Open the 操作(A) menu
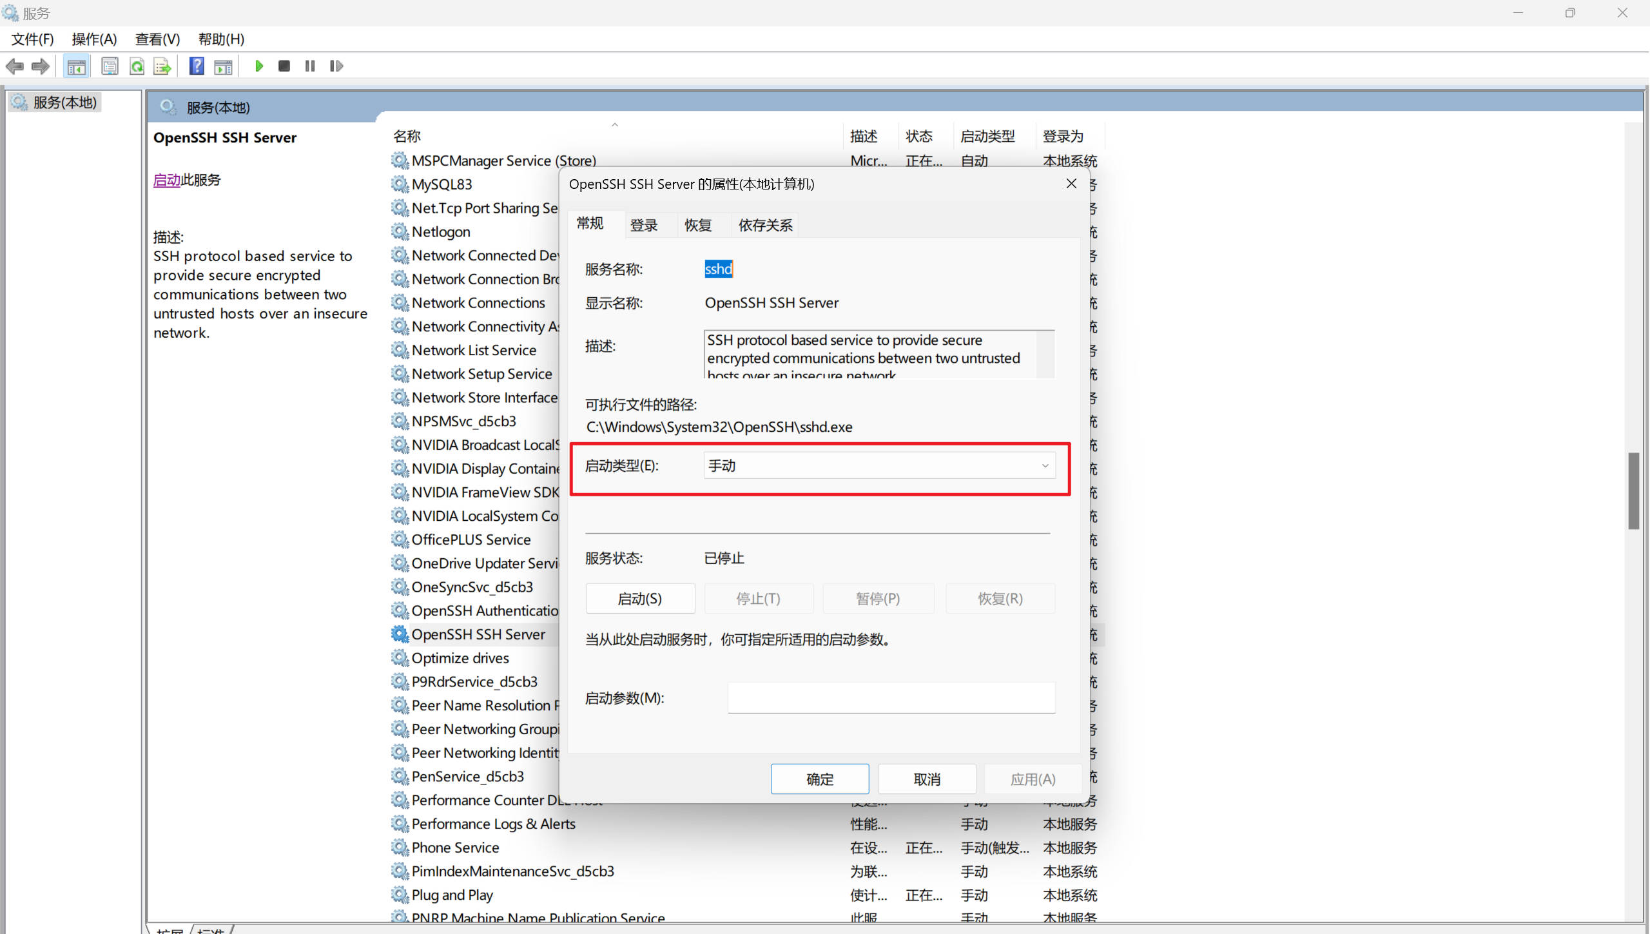 94,39
